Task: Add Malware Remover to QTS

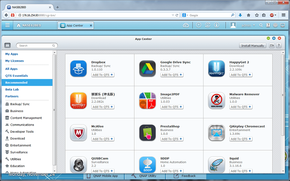Action: (241, 107)
